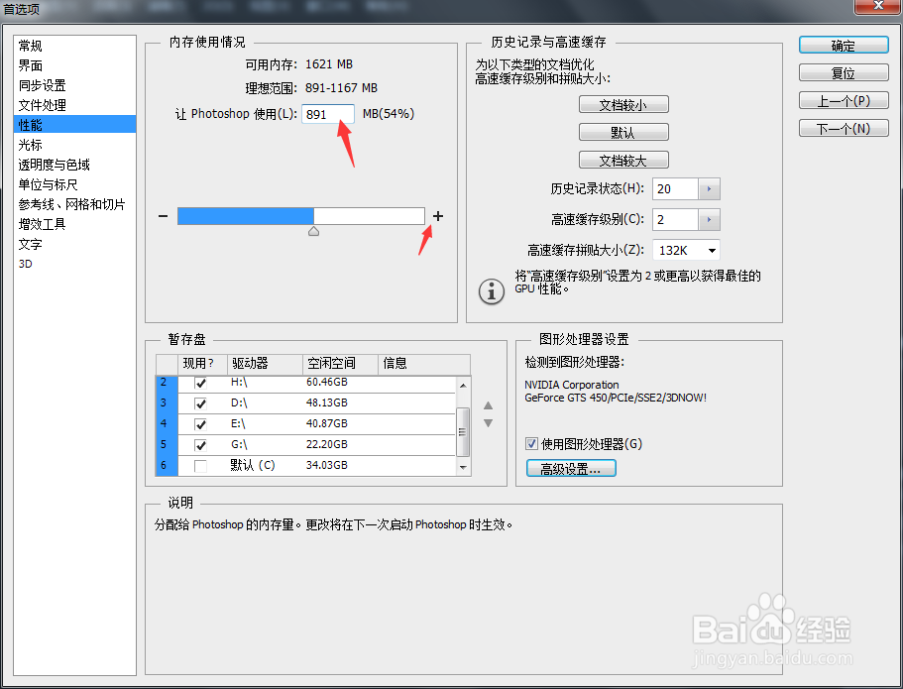Click the GeForce GTS 450 processor text
This screenshot has width=903, height=689.
tap(616, 399)
